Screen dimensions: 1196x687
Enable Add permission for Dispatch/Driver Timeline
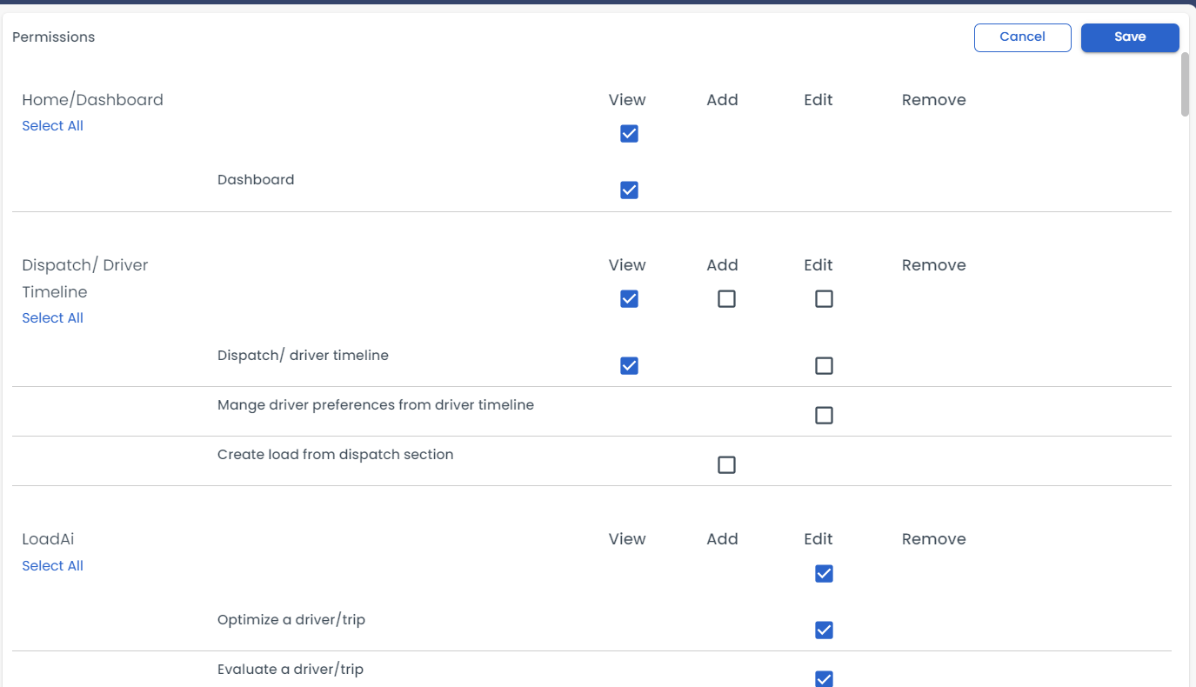tap(726, 298)
